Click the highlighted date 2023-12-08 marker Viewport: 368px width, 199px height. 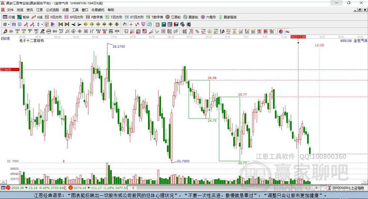click(x=298, y=37)
